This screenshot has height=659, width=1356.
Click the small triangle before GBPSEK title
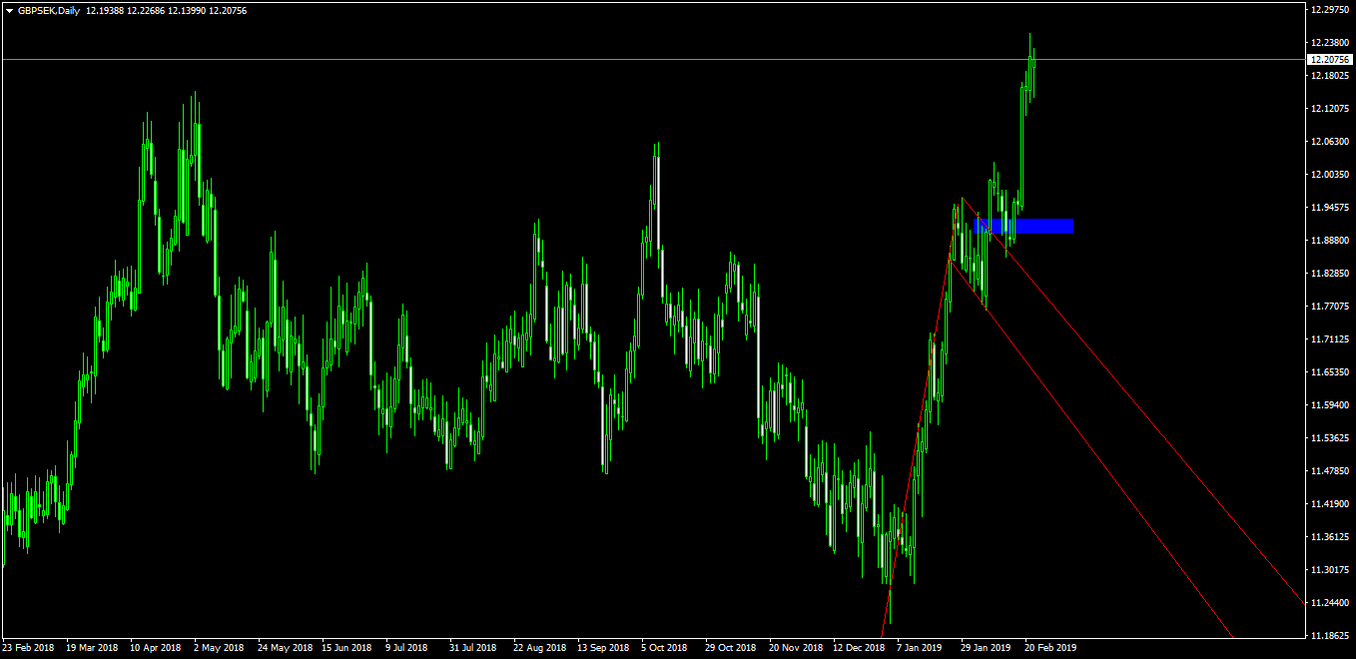click(x=9, y=10)
